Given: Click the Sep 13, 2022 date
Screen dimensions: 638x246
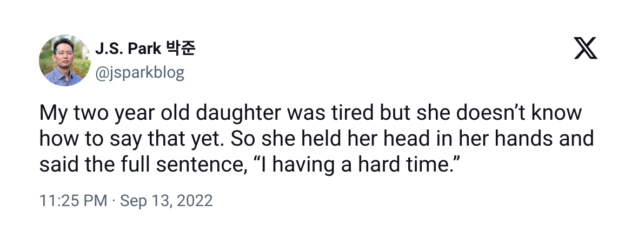Looking at the screenshot, I should coord(166,201).
